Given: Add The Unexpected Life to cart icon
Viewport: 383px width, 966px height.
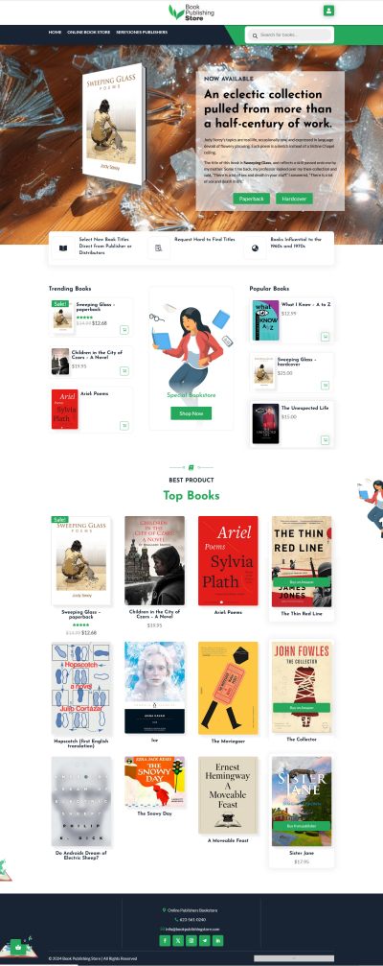Looking at the screenshot, I should click(326, 440).
